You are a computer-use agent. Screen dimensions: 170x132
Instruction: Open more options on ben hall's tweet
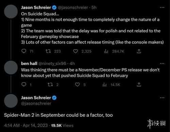(162, 64)
